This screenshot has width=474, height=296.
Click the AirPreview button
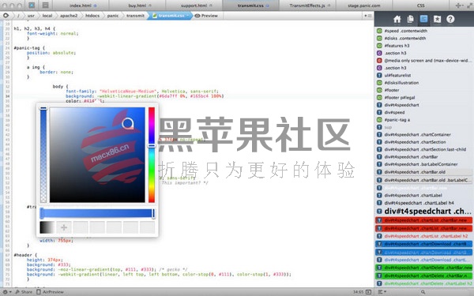click(x=51, y=292)
